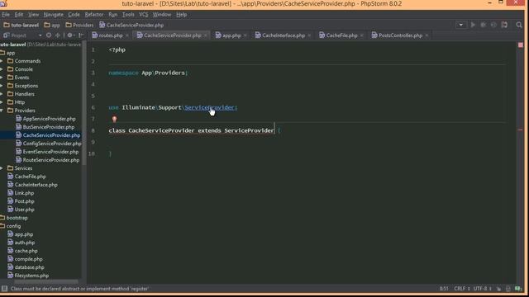Close the CacheServiceProvider.php tab
The width and height of the screenshot is (529, 297).
[205, 35]
